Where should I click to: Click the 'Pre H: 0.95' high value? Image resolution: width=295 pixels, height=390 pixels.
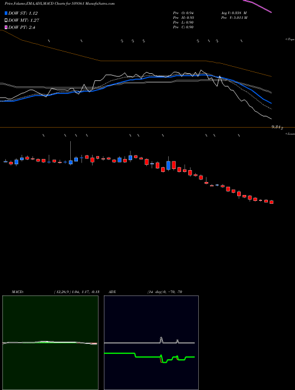coord(183,18)
